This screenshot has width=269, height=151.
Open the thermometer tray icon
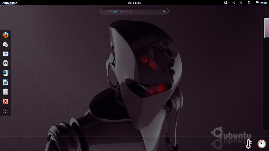tap(249, 144)
